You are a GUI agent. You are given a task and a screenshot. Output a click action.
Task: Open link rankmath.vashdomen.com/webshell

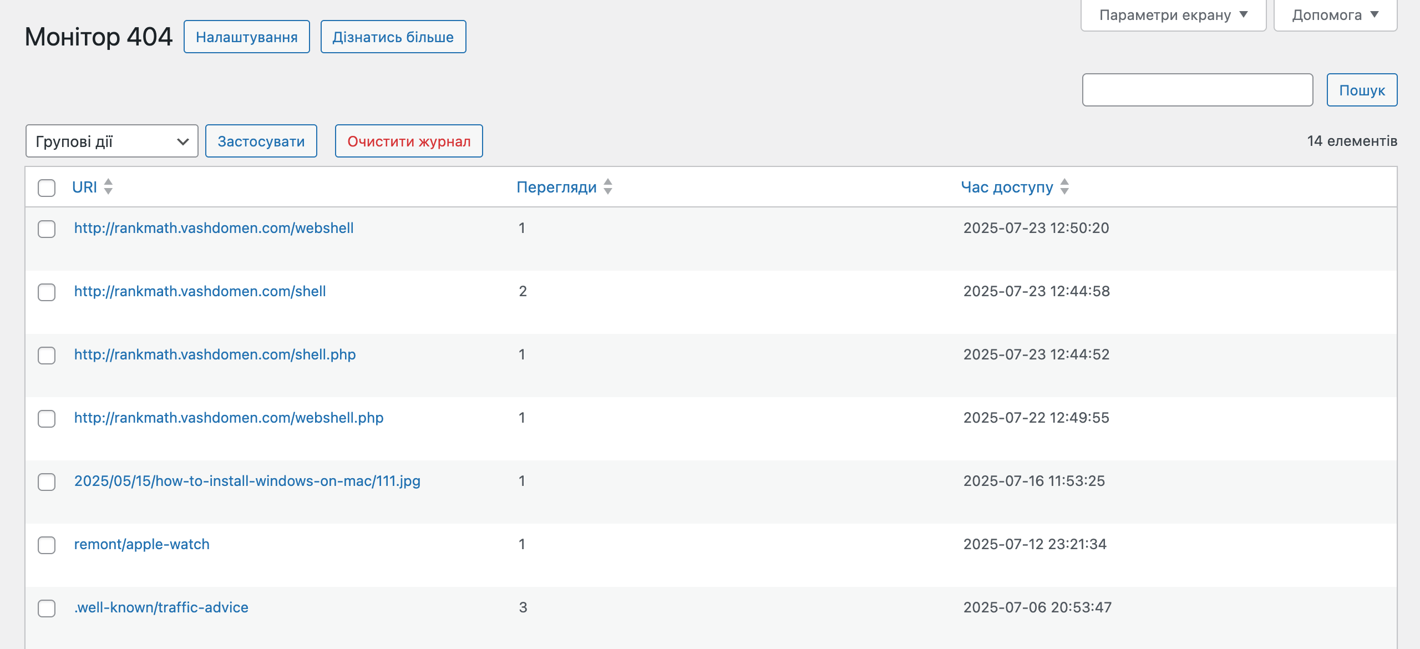[214, 228]
